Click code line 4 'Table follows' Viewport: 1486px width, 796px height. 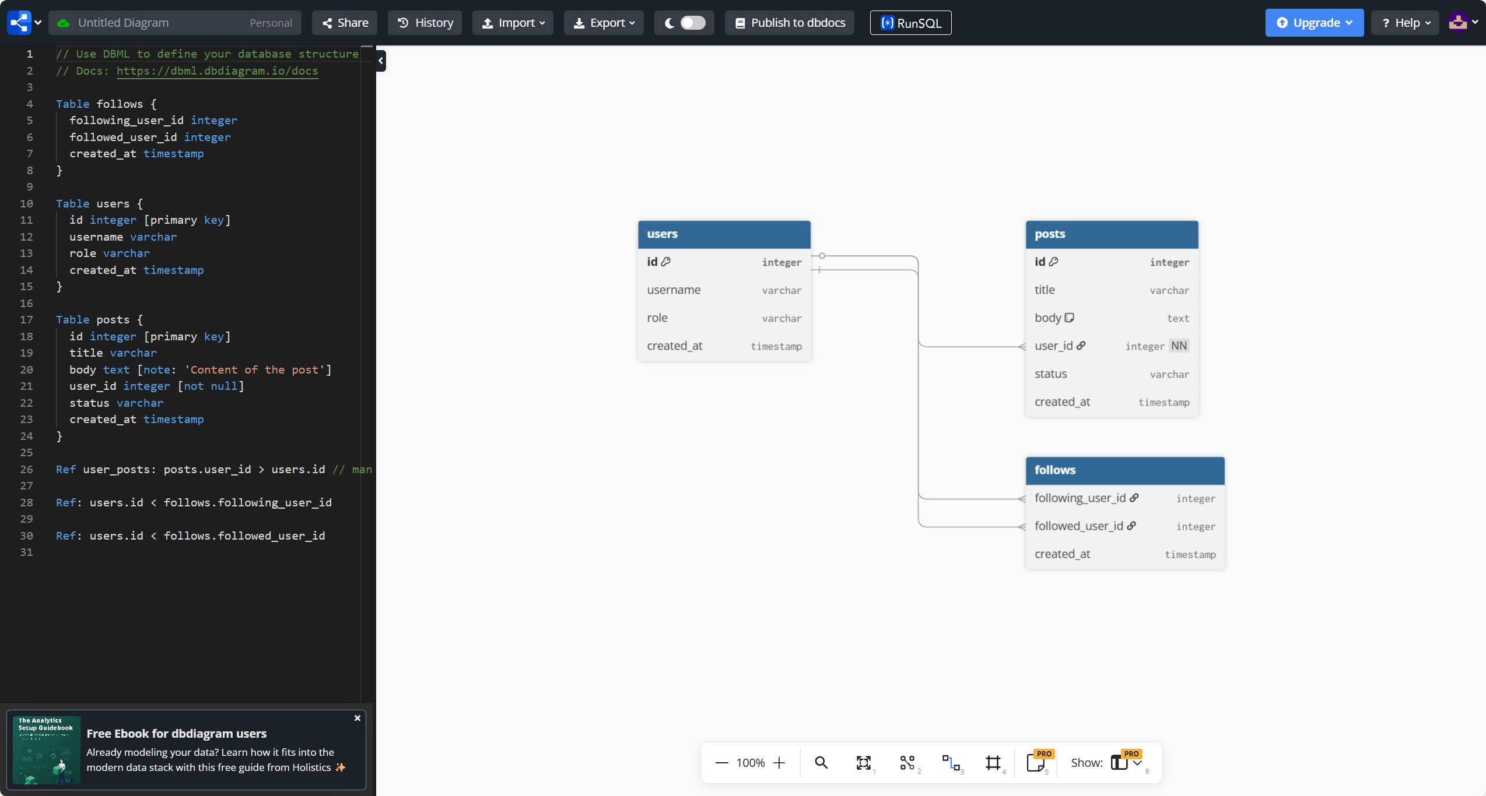pos(106,104)
